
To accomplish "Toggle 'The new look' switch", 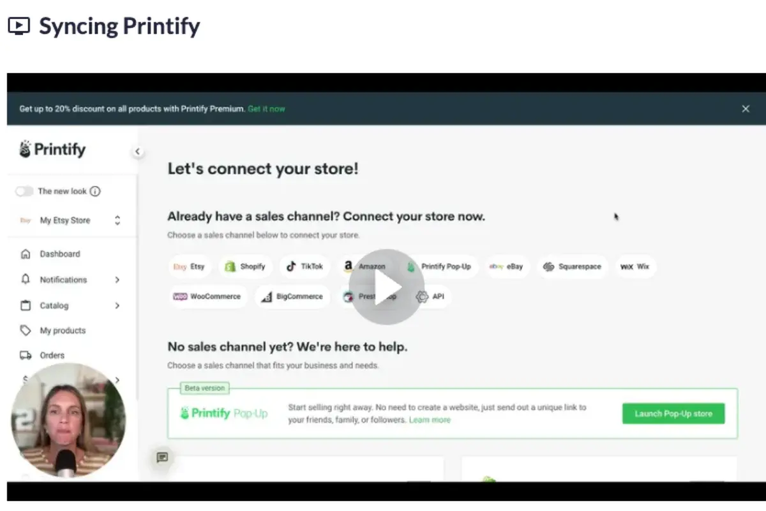I will (24, 191).
